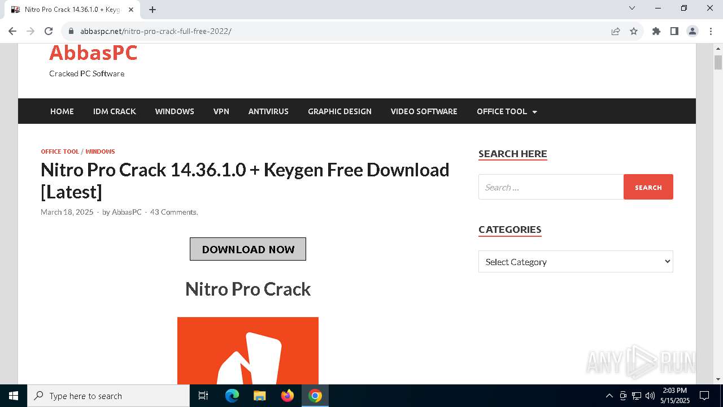
Task: Click the DOWNLOAD NOW button
Action: [x=248, y=249]
